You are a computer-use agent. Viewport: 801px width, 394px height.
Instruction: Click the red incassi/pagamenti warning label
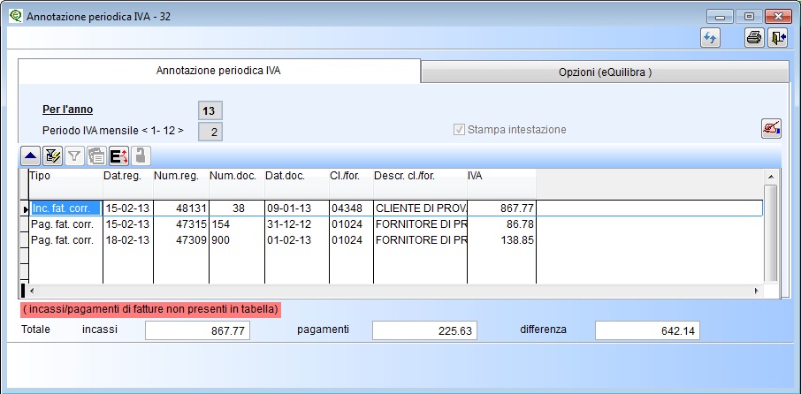coord(150,309)
